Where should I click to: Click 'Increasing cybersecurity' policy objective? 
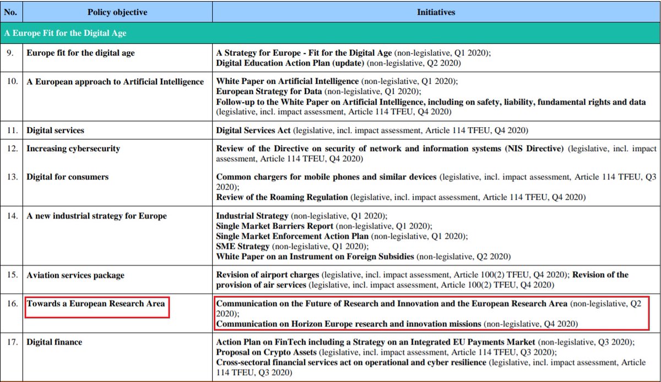[x=73, y=149]
